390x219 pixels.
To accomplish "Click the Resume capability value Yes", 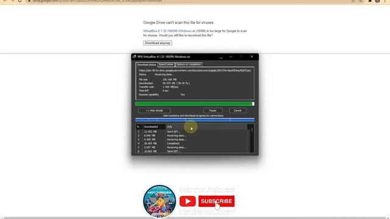I will click(183, 95).
